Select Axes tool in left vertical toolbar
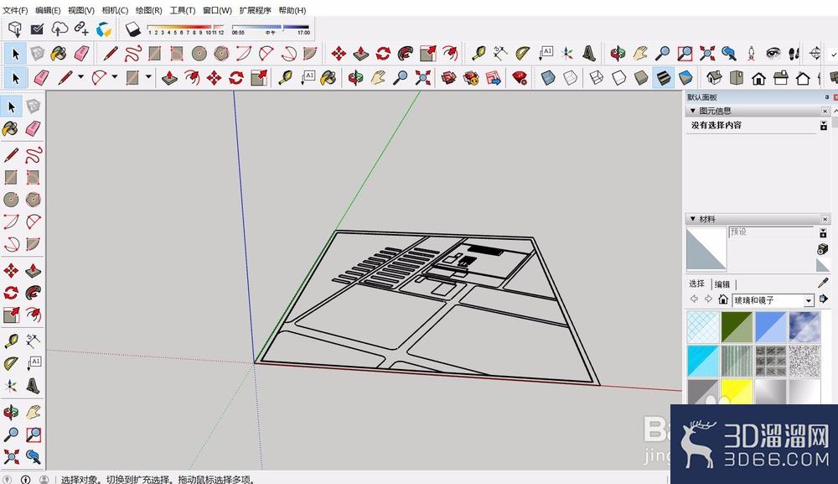The height and width of the screenshot is (484, 838). pos(11,385)
